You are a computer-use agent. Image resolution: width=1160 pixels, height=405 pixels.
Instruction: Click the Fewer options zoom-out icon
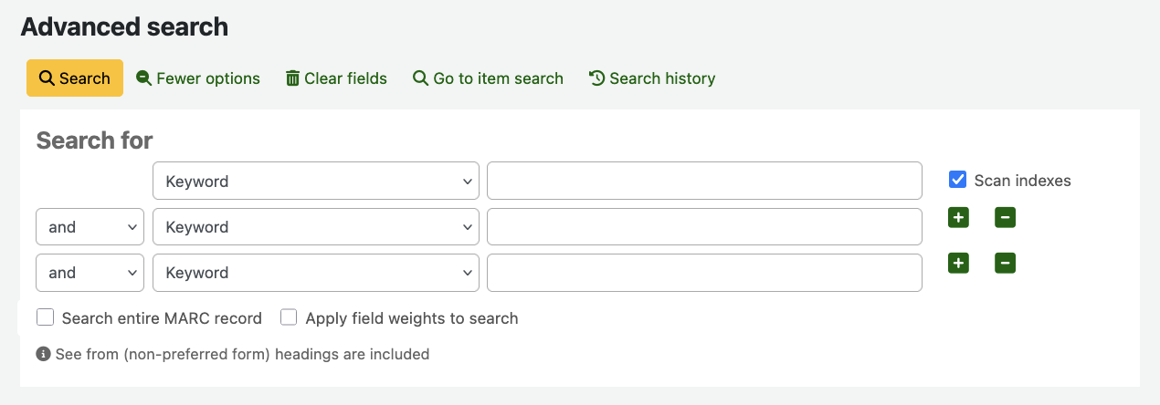[x=143, y=78]
